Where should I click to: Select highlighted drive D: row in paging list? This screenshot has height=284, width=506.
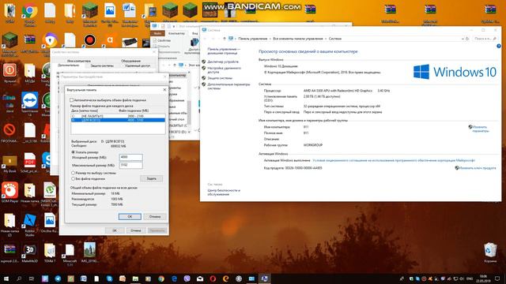(x=118, y=120)
